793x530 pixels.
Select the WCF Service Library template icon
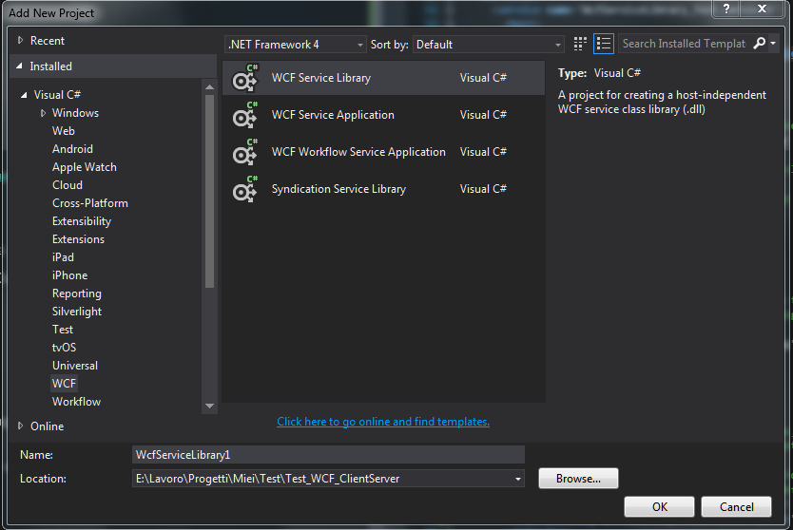(x=245, y=78)
